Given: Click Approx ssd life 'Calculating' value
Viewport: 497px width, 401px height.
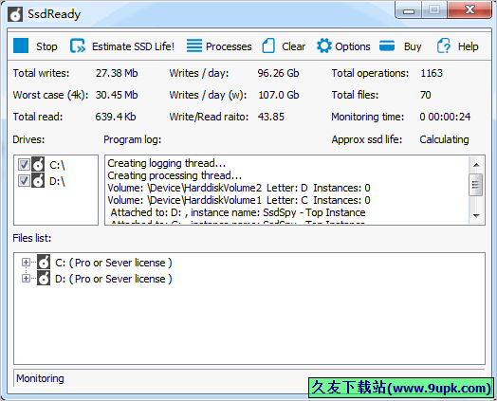Looking at the screenshot, I should coord(444,139).
